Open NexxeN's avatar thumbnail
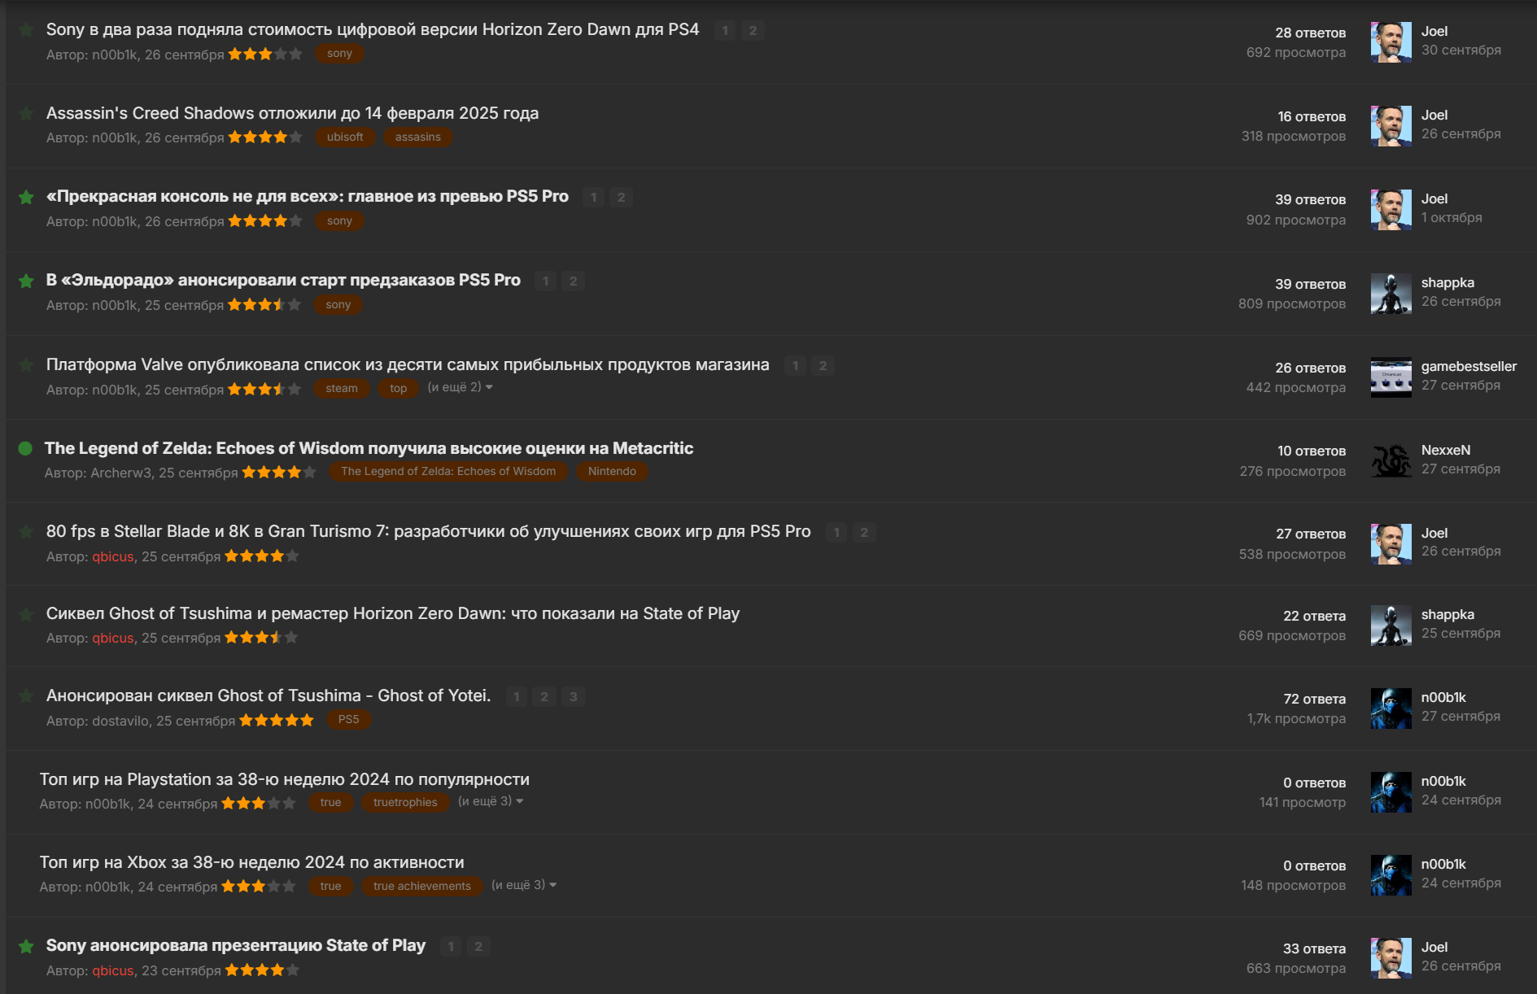Image resolution: width=1537 pixels, height=994 pixels. pyautogui.click(x=1391, y=461)
